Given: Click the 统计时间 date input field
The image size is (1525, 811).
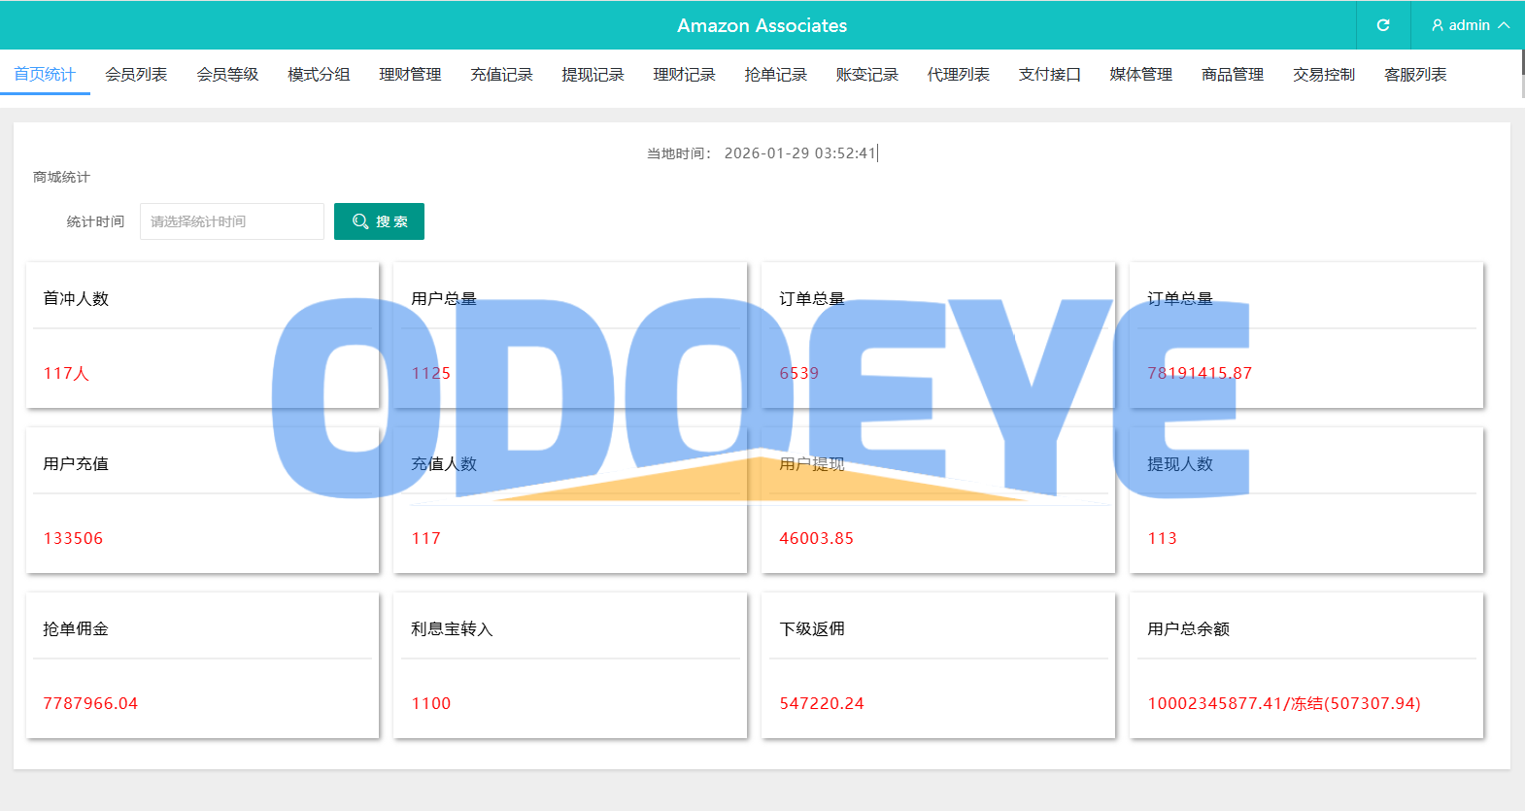Looking at the screenshot, I should 231,221.
